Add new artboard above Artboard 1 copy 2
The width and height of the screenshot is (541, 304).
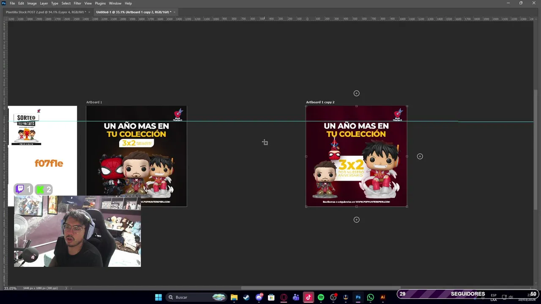[x=356, y=93]
